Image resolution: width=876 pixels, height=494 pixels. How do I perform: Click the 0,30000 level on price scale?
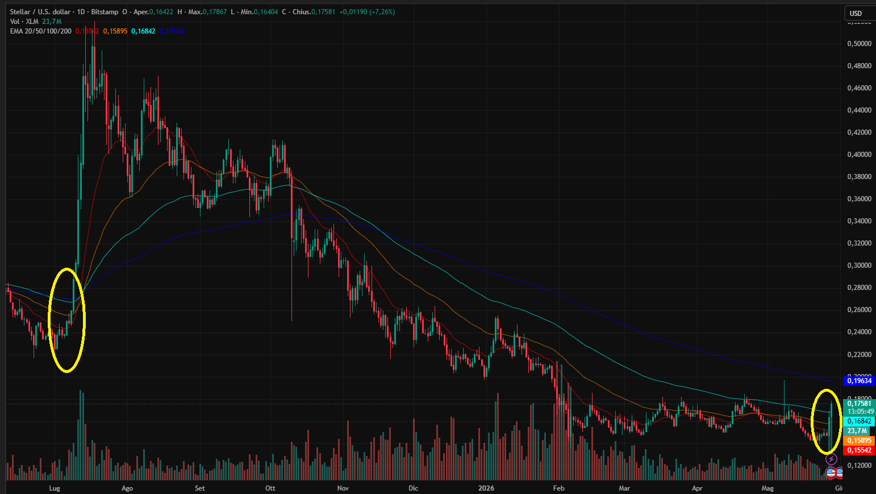click(859, 265)
